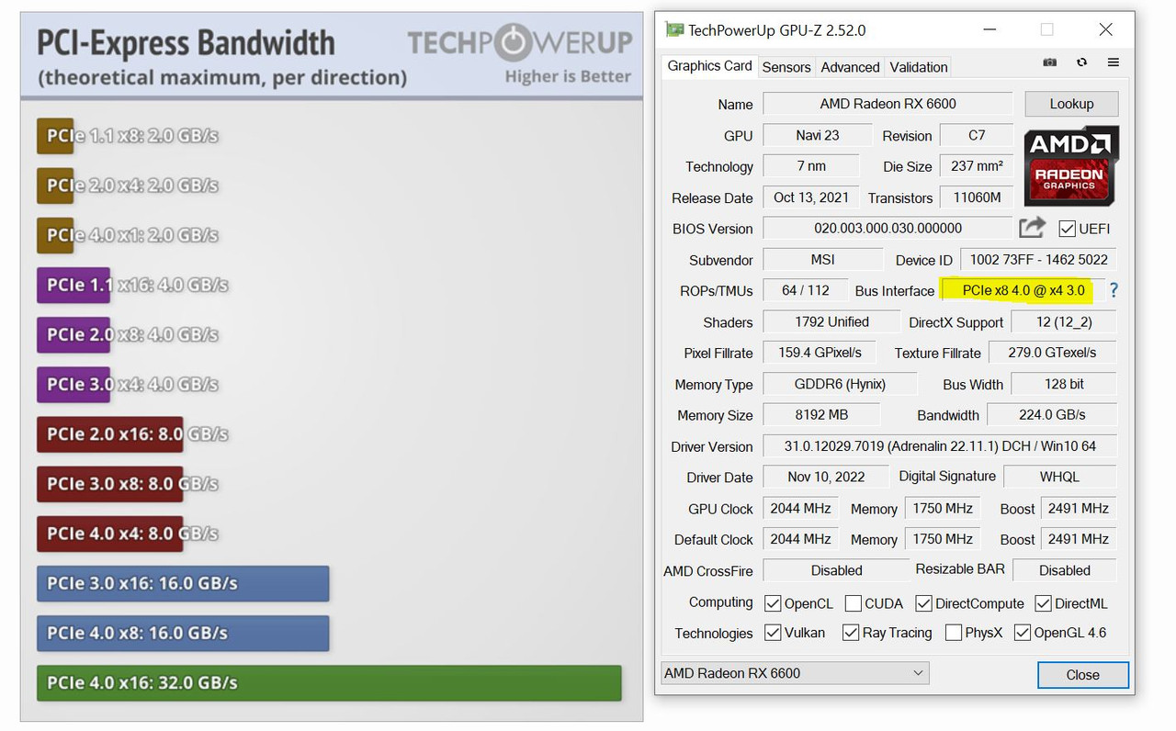Click the BIOS Version field value

tap(888, 228)
